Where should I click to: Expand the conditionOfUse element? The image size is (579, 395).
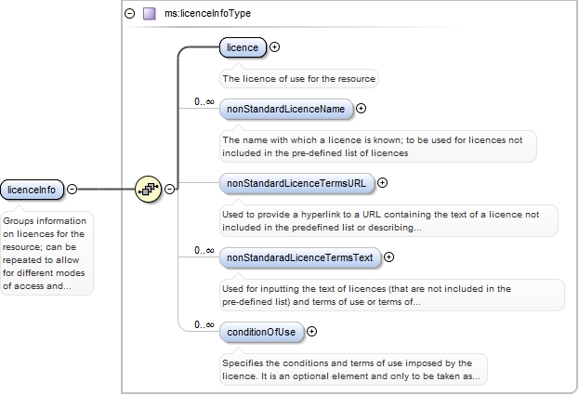311,331
